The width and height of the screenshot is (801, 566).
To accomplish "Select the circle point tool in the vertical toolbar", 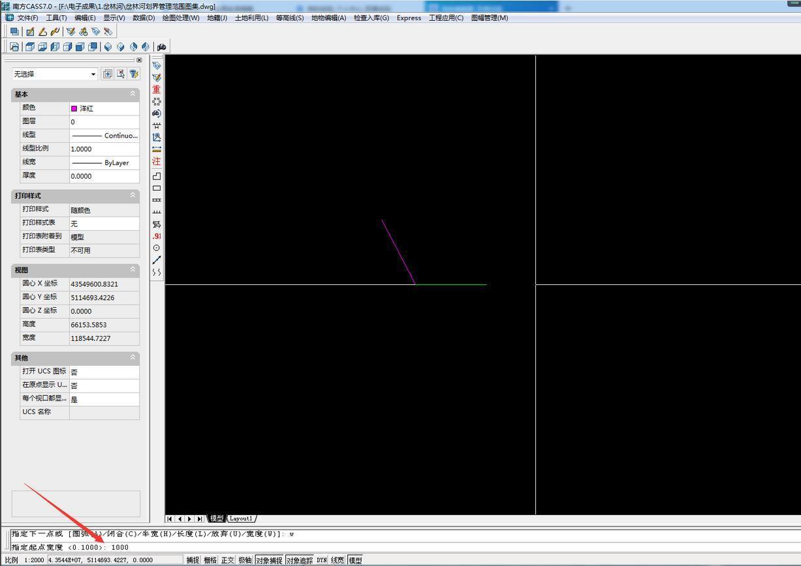I will (157, 248).
